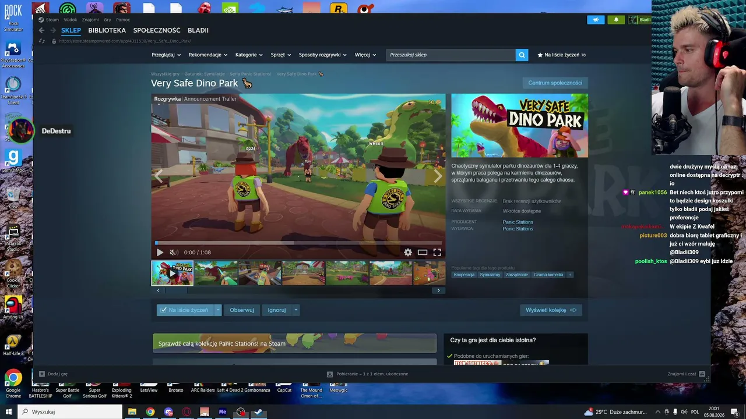Open the Windows Start menu
The width and height of the screenshot is (746, 419).
point(8,412)
